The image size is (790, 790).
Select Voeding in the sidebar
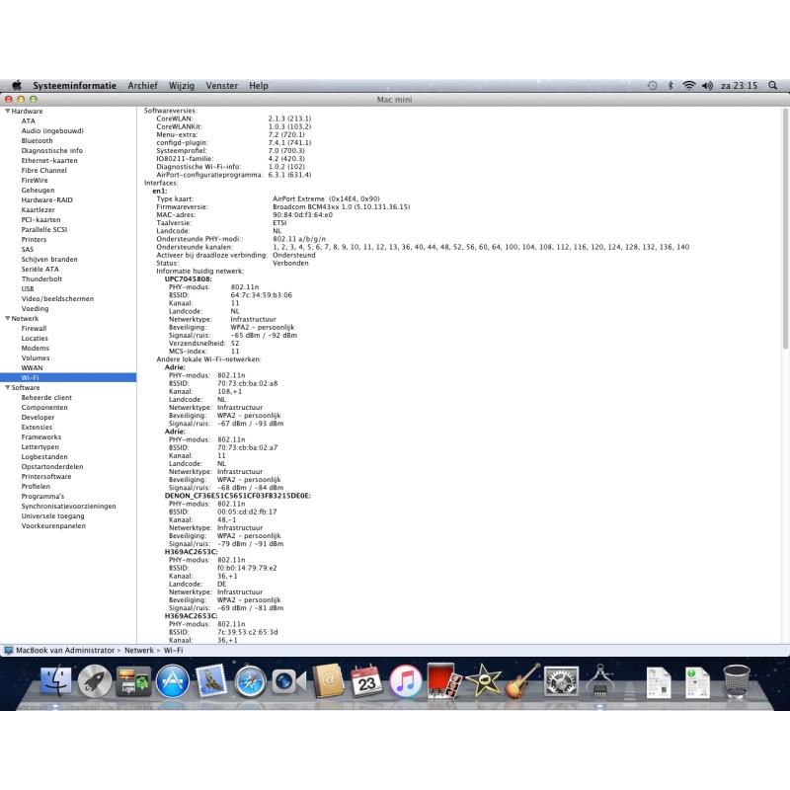point(35,308)
